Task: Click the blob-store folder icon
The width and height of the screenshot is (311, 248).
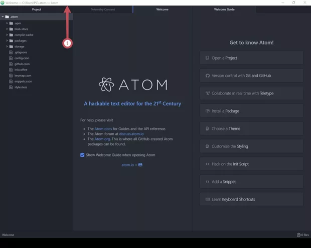Action: click(11, 29)
